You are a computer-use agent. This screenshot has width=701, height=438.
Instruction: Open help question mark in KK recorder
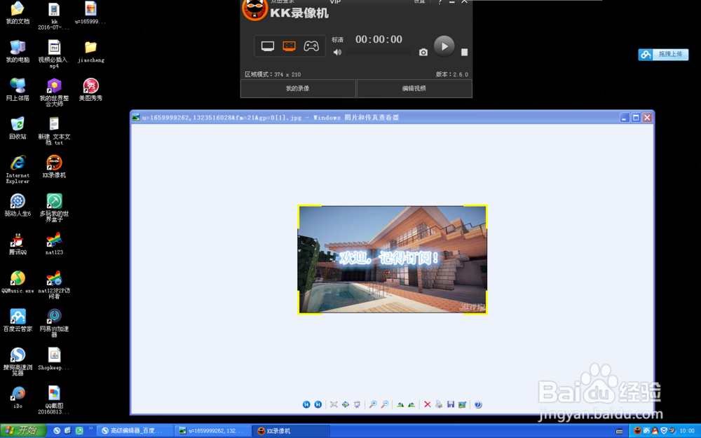click(x=440, y=2)
